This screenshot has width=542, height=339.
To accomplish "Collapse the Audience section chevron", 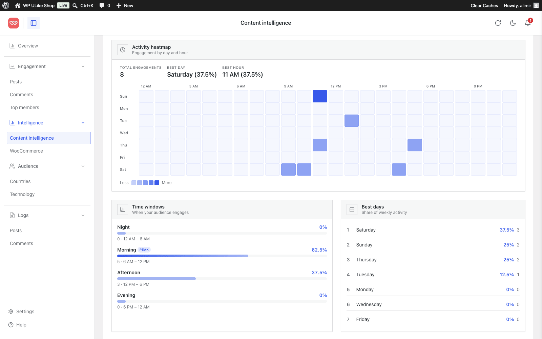I will click(83, 166).
